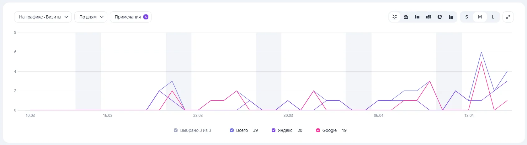Screen dimensions: 527x145
Task: Toggle the Google series checkbox
Action: click(318, 130)
